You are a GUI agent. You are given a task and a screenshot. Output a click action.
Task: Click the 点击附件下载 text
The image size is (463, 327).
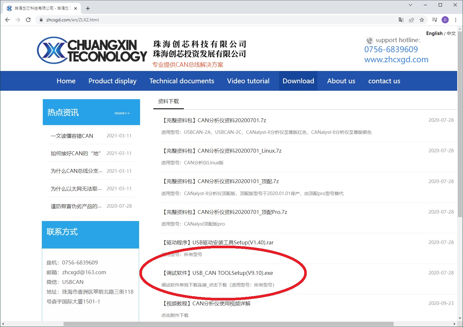(175, 315)
